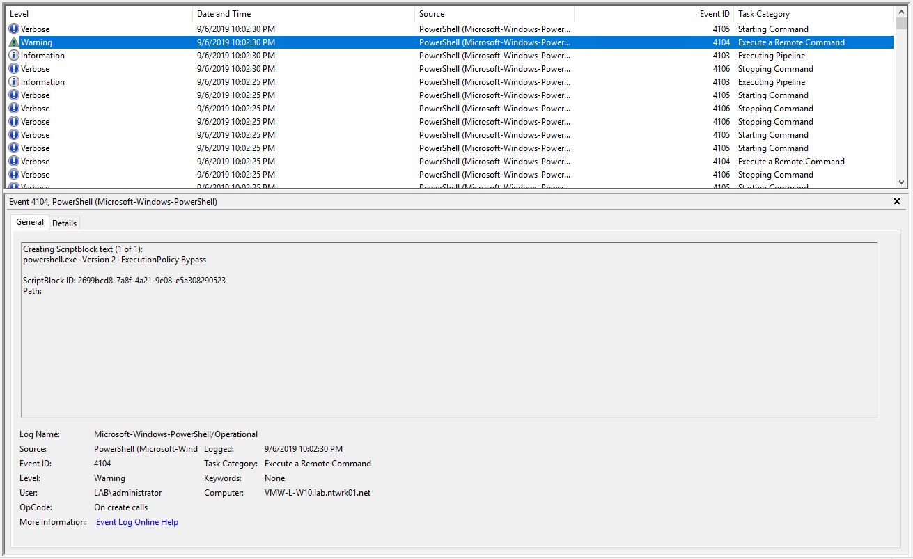Sort events by the Level column header
Image resolution: width=913 pixels, height=559 pixels.
[x=97, y=14]
